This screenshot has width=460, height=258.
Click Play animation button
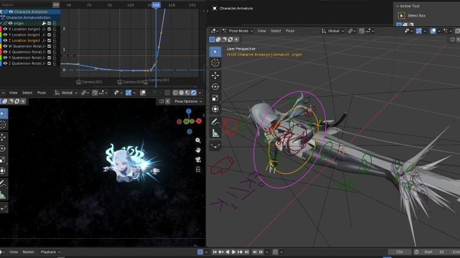tap(234, 252)
